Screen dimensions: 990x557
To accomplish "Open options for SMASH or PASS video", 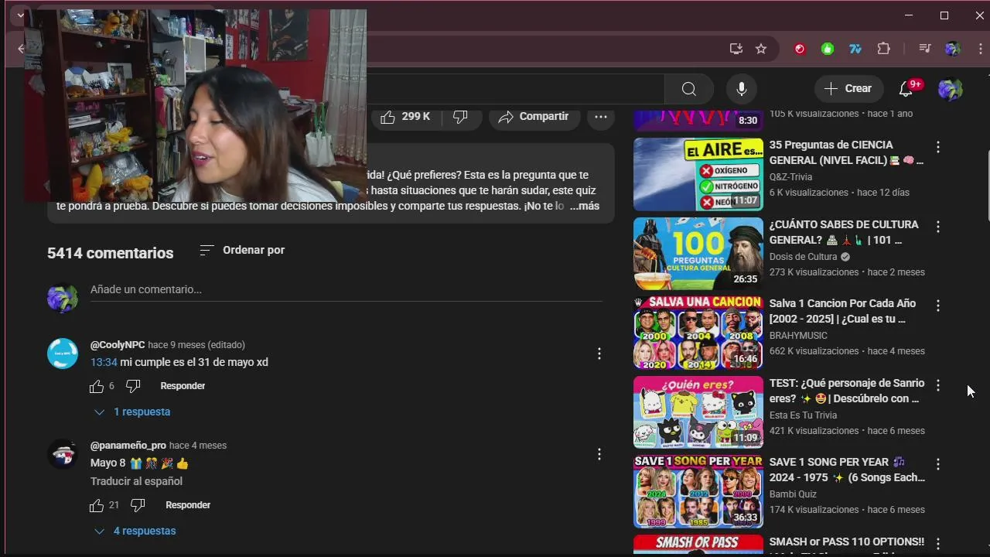I will coord(937,544).
